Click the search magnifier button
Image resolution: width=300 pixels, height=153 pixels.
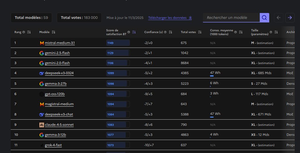264,17
